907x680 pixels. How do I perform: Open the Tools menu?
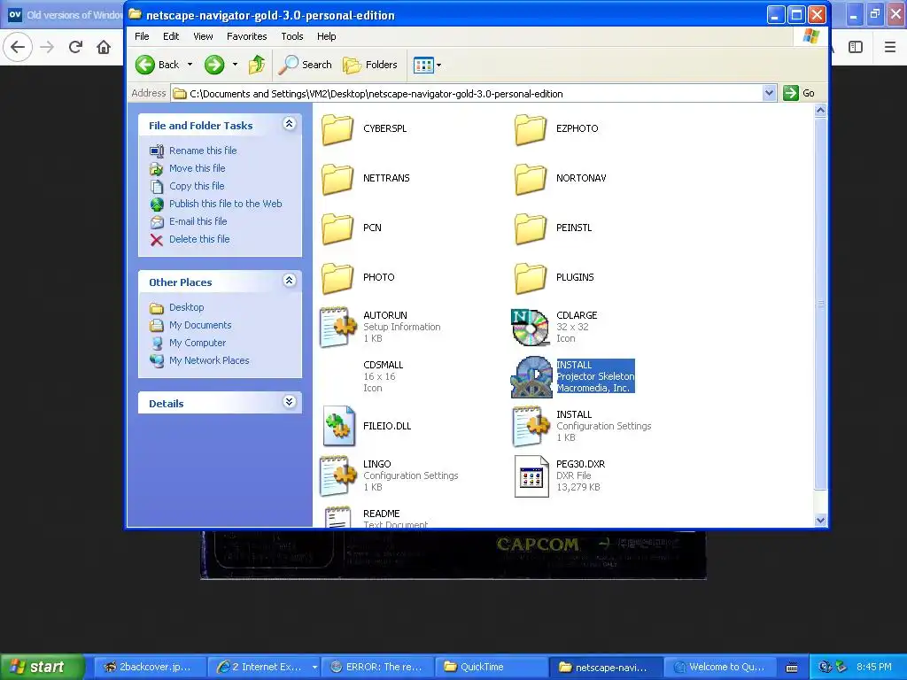click(x=292, y=36)
